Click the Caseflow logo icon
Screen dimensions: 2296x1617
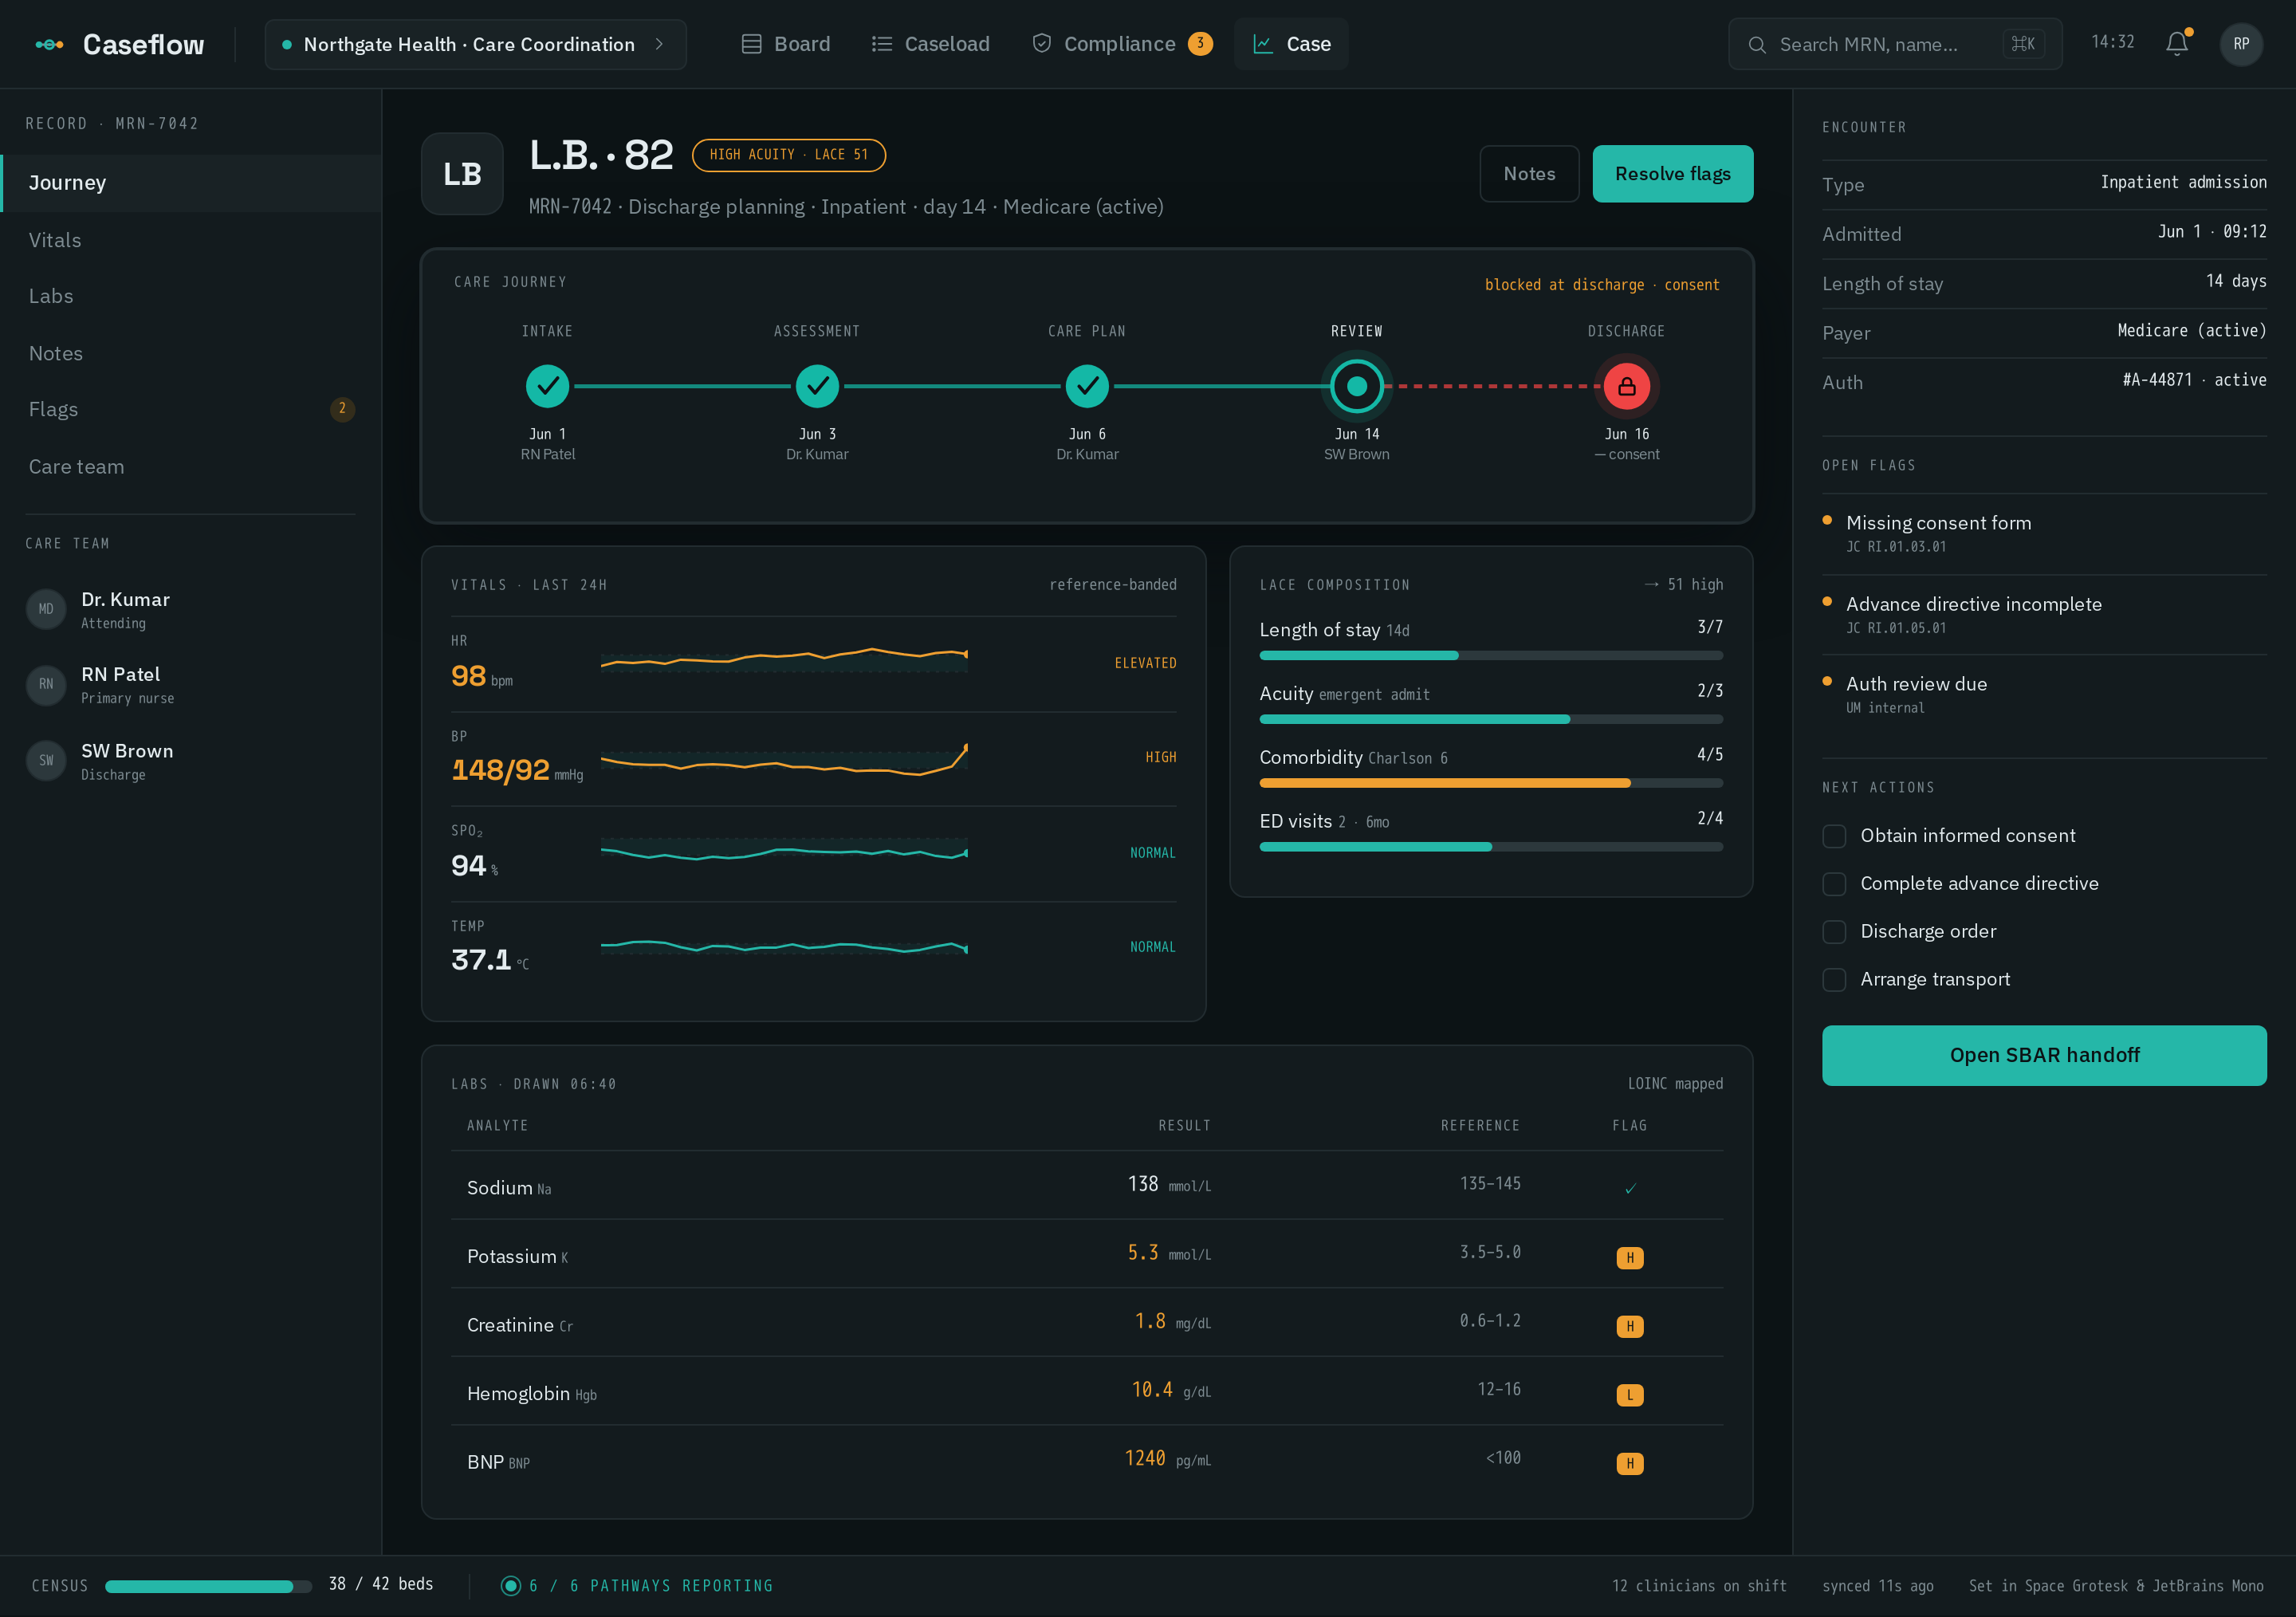[49, 44]
